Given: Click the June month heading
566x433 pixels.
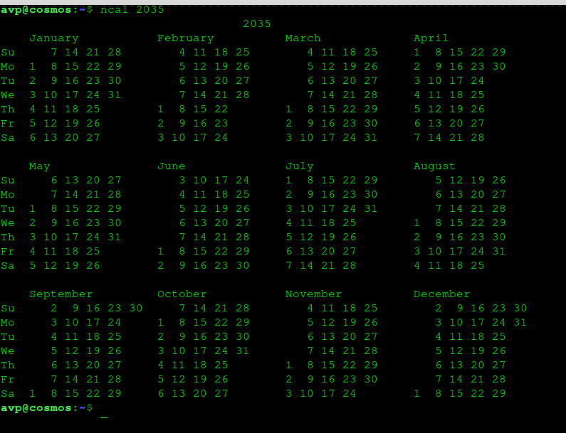Looking at the screenshot, I should tap(172, 166).
